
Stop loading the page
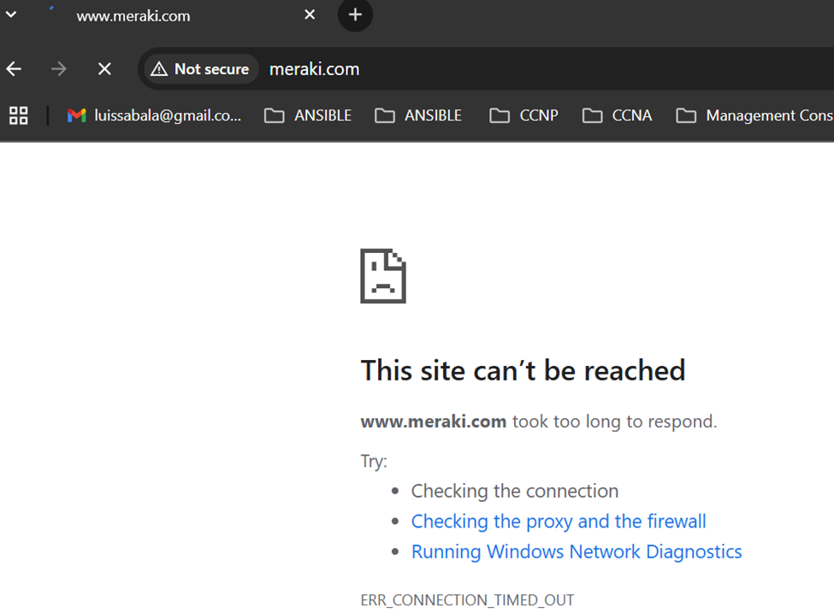pyautogui.click(x=104, y=68)
